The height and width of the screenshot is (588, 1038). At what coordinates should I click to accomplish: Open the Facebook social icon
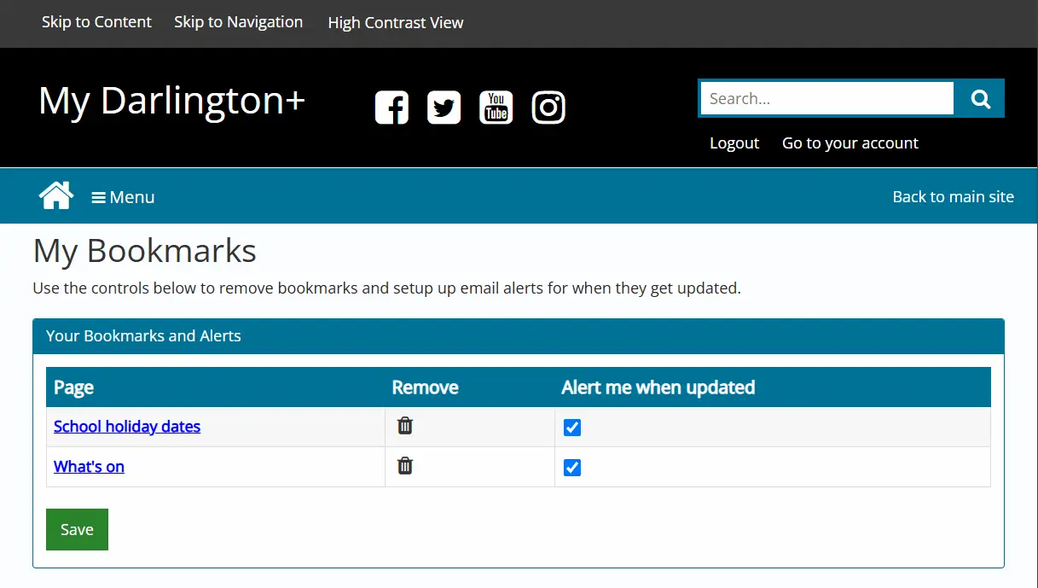[392, 108]
